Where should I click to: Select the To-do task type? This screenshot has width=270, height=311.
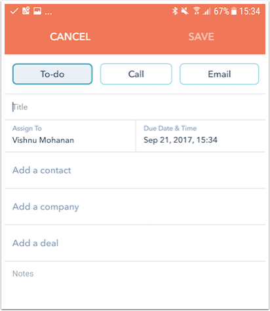tap(52, 74)
